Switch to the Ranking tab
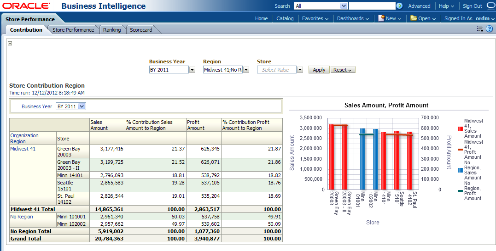The height and width of the screenshot is (251, 496). (x=112, y=30)
